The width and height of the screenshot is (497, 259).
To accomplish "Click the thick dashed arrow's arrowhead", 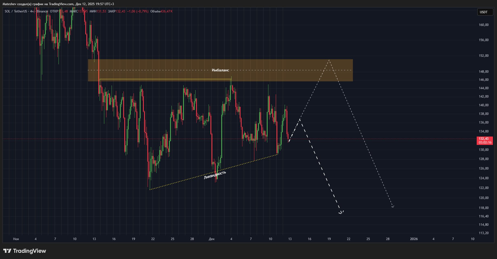I will click(341, 212).
